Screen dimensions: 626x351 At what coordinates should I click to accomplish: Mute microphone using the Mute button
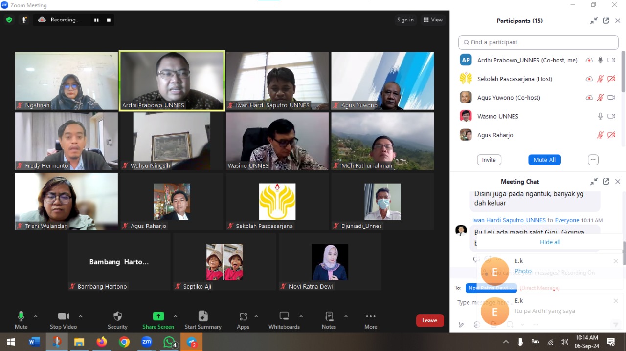[x=21, y=316]
